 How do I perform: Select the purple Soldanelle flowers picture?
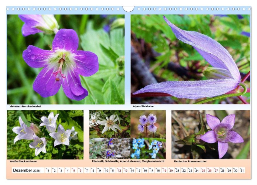click(148, 124)
